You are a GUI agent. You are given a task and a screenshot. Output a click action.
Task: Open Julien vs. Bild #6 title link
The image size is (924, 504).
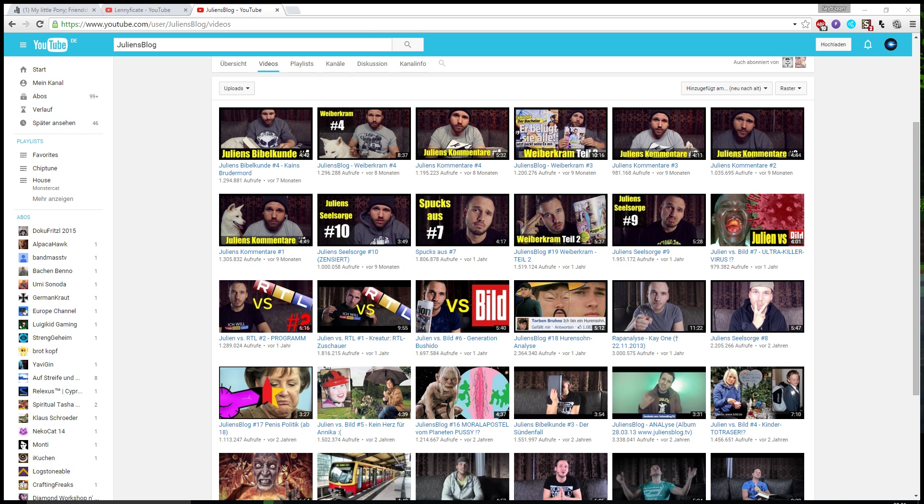[x=456, y=342]
